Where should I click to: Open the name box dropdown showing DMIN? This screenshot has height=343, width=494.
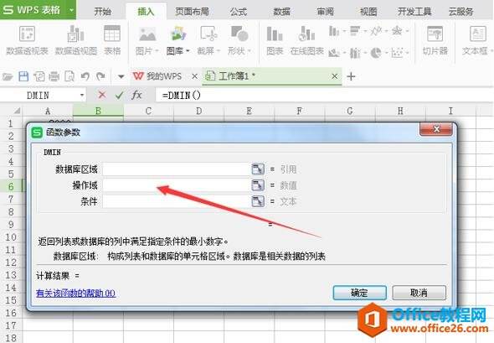[82, 95]
